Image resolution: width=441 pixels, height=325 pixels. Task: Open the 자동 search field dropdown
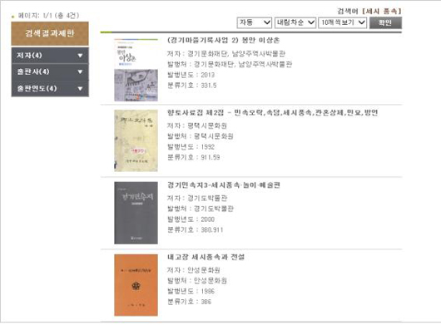click(255, 22)
